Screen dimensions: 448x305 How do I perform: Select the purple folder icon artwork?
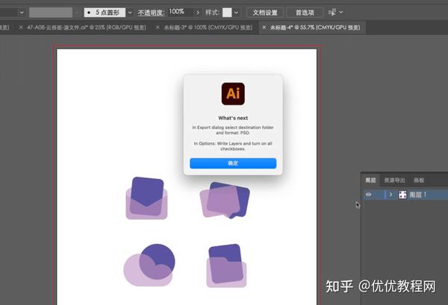[226, 265]
